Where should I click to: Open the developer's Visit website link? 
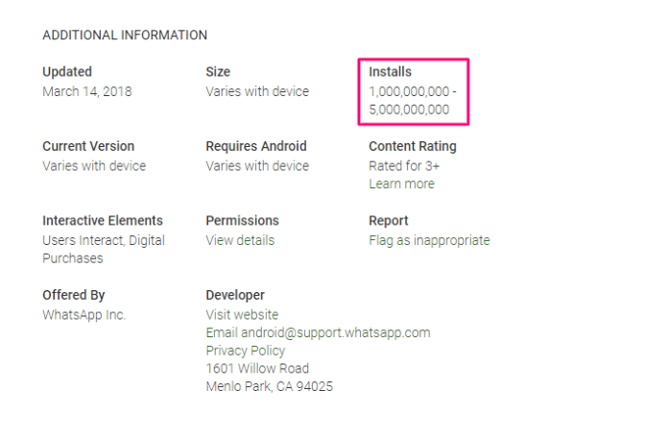click(242, 314)
